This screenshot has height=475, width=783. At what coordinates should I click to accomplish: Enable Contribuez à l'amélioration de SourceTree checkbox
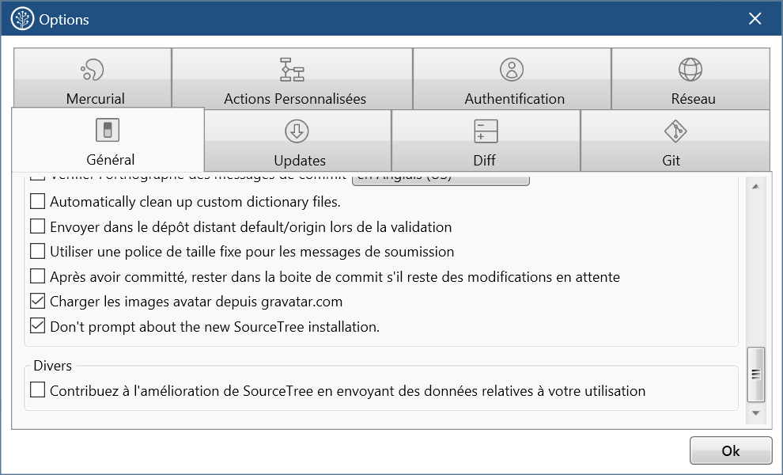37,390
